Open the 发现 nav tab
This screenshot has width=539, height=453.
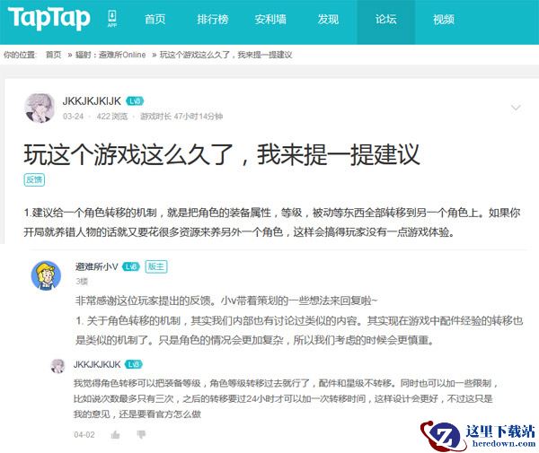point(328,19)
